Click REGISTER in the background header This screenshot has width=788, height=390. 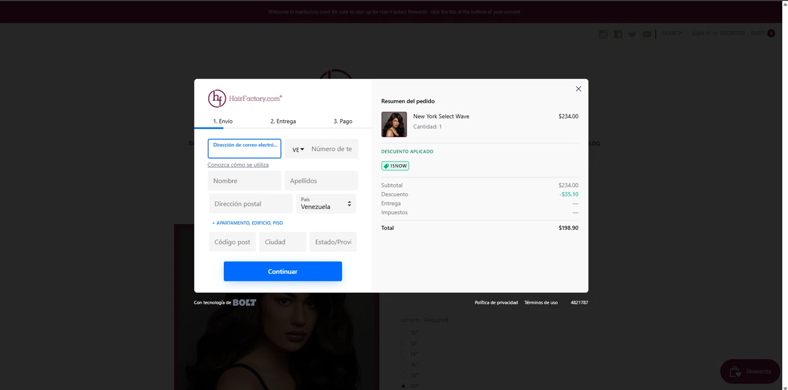click(732, 33)
